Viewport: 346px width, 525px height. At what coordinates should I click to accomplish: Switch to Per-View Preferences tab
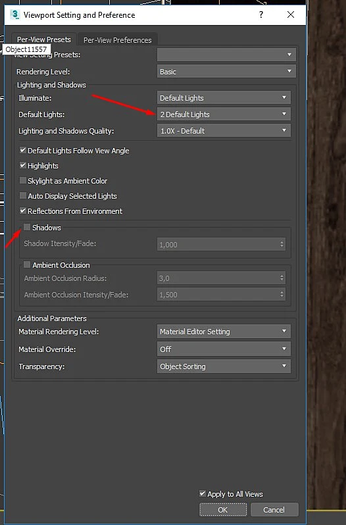(118, 40)
